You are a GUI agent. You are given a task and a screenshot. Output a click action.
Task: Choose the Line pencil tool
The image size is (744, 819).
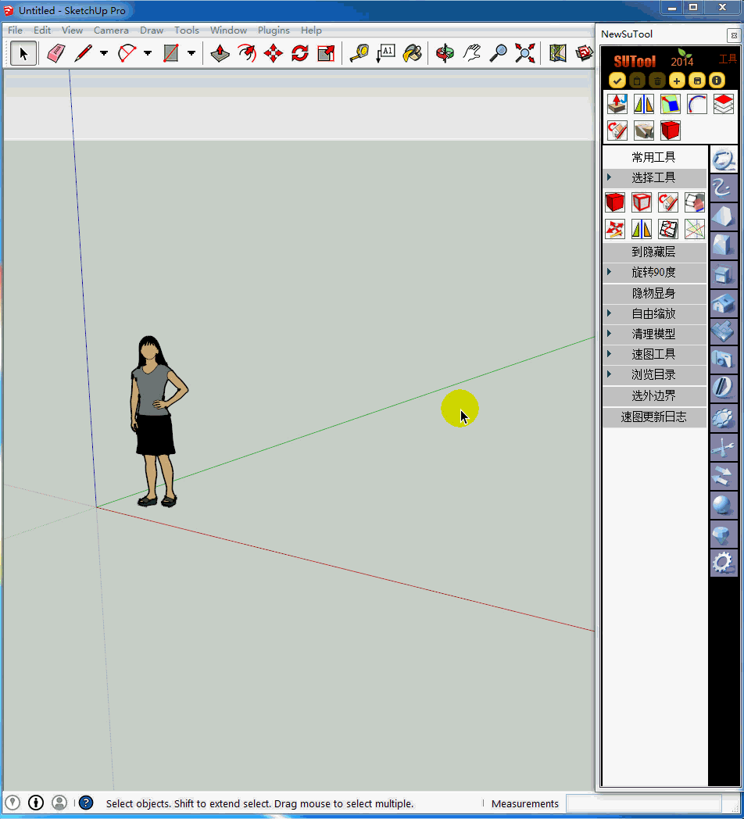click(x=83, y=53)
